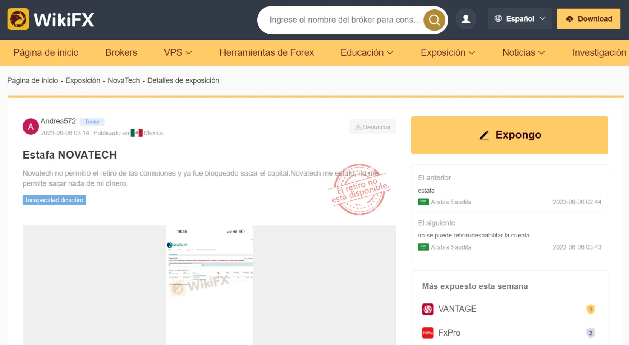Click Andrea572's avatar circle
The width and height of the screenshot is (629, 345).
point(31,127)
